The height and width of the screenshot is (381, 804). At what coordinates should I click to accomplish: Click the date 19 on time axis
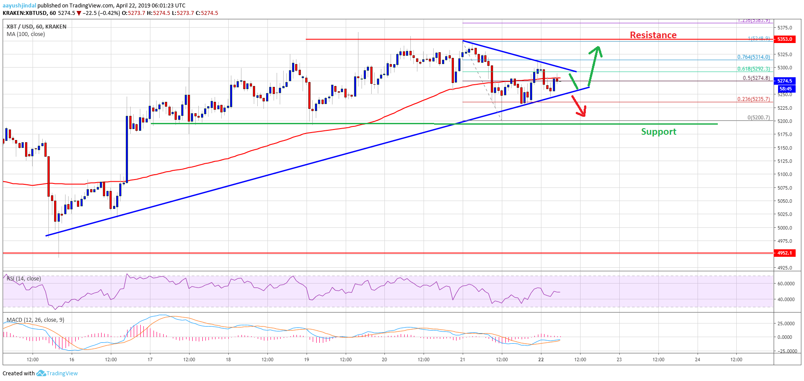307,359
